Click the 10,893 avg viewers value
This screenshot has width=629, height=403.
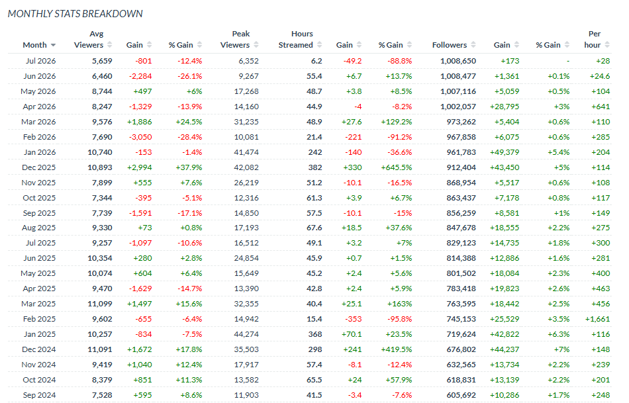[x=100, y=167]
